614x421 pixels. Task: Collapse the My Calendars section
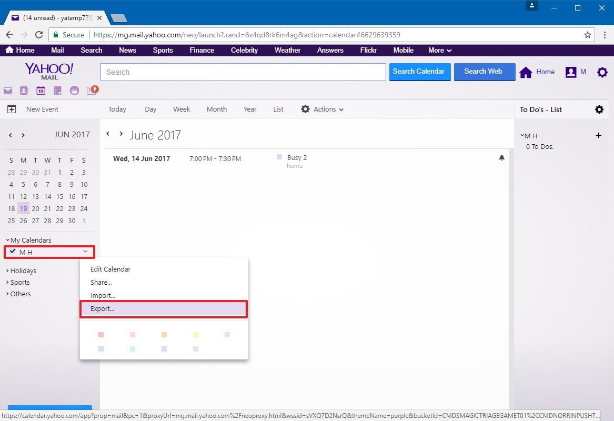click(7, 240)
